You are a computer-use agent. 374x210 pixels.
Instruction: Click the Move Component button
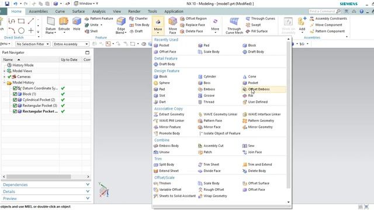pos(326,25)
